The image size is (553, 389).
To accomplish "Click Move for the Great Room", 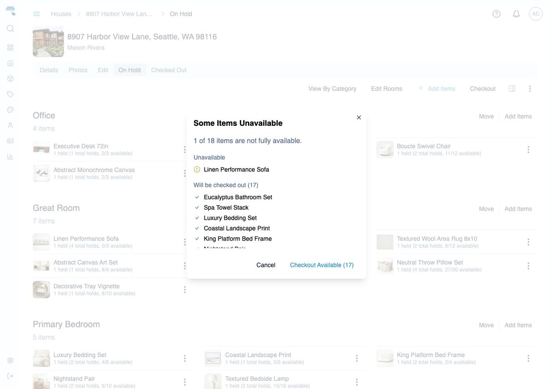I will point(486,209).
